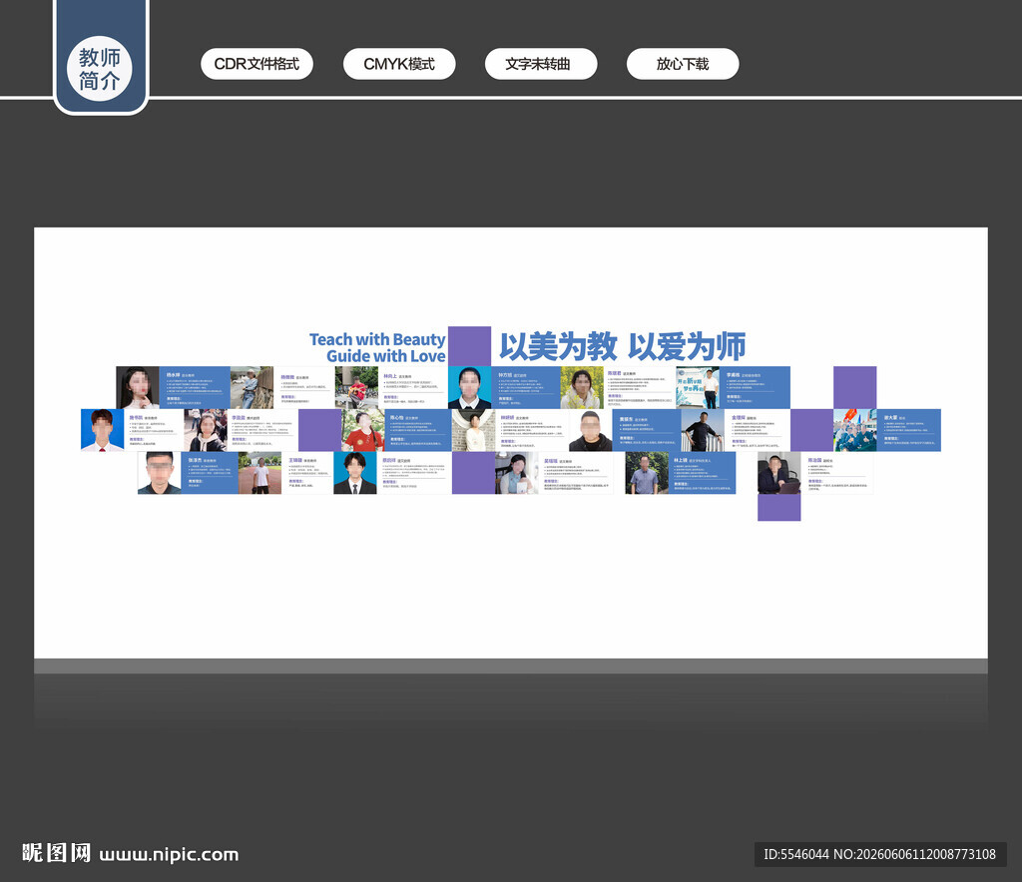Select the CDR文件格式 pill label
This screenshot has width=1022, height=882.
(256, 64)
